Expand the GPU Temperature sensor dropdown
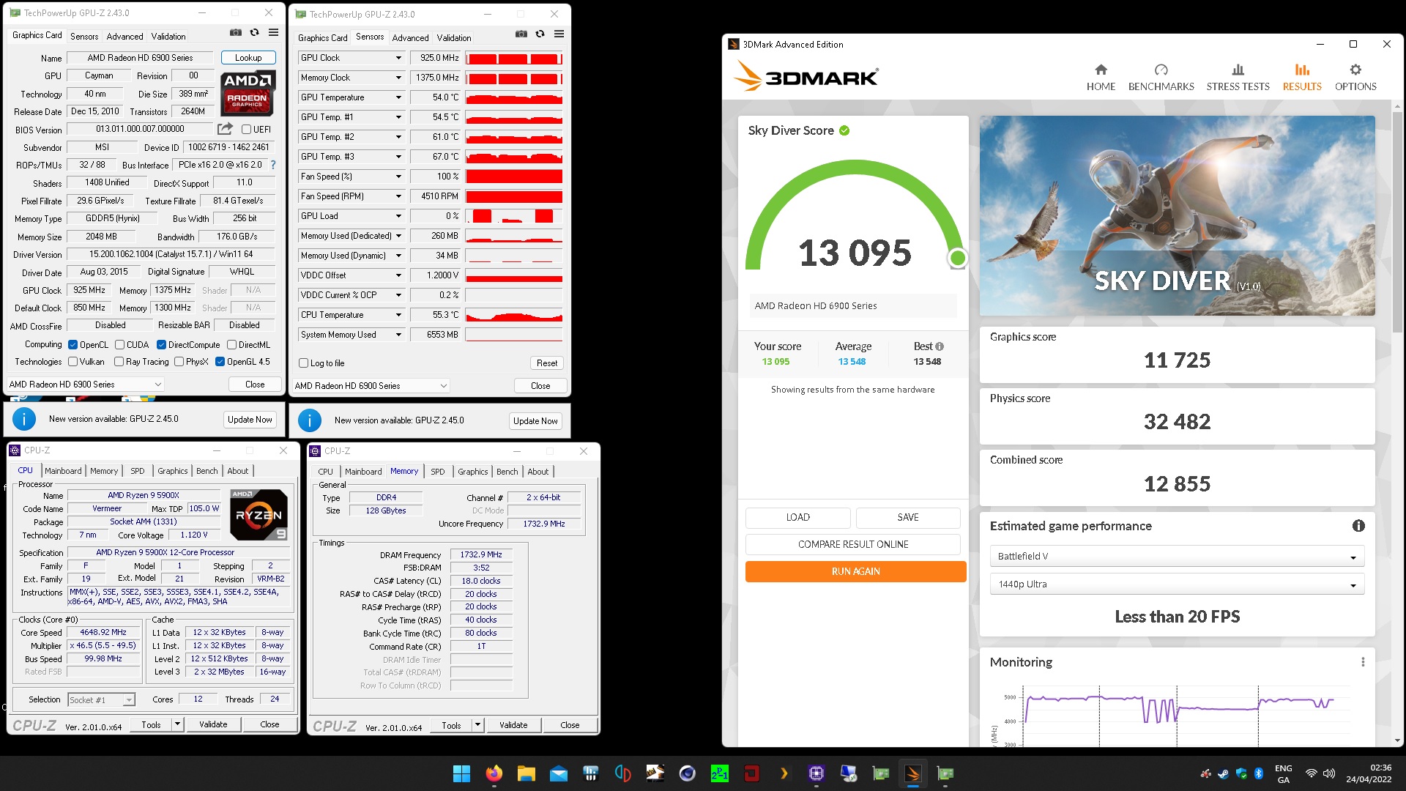 pos(398,97)
